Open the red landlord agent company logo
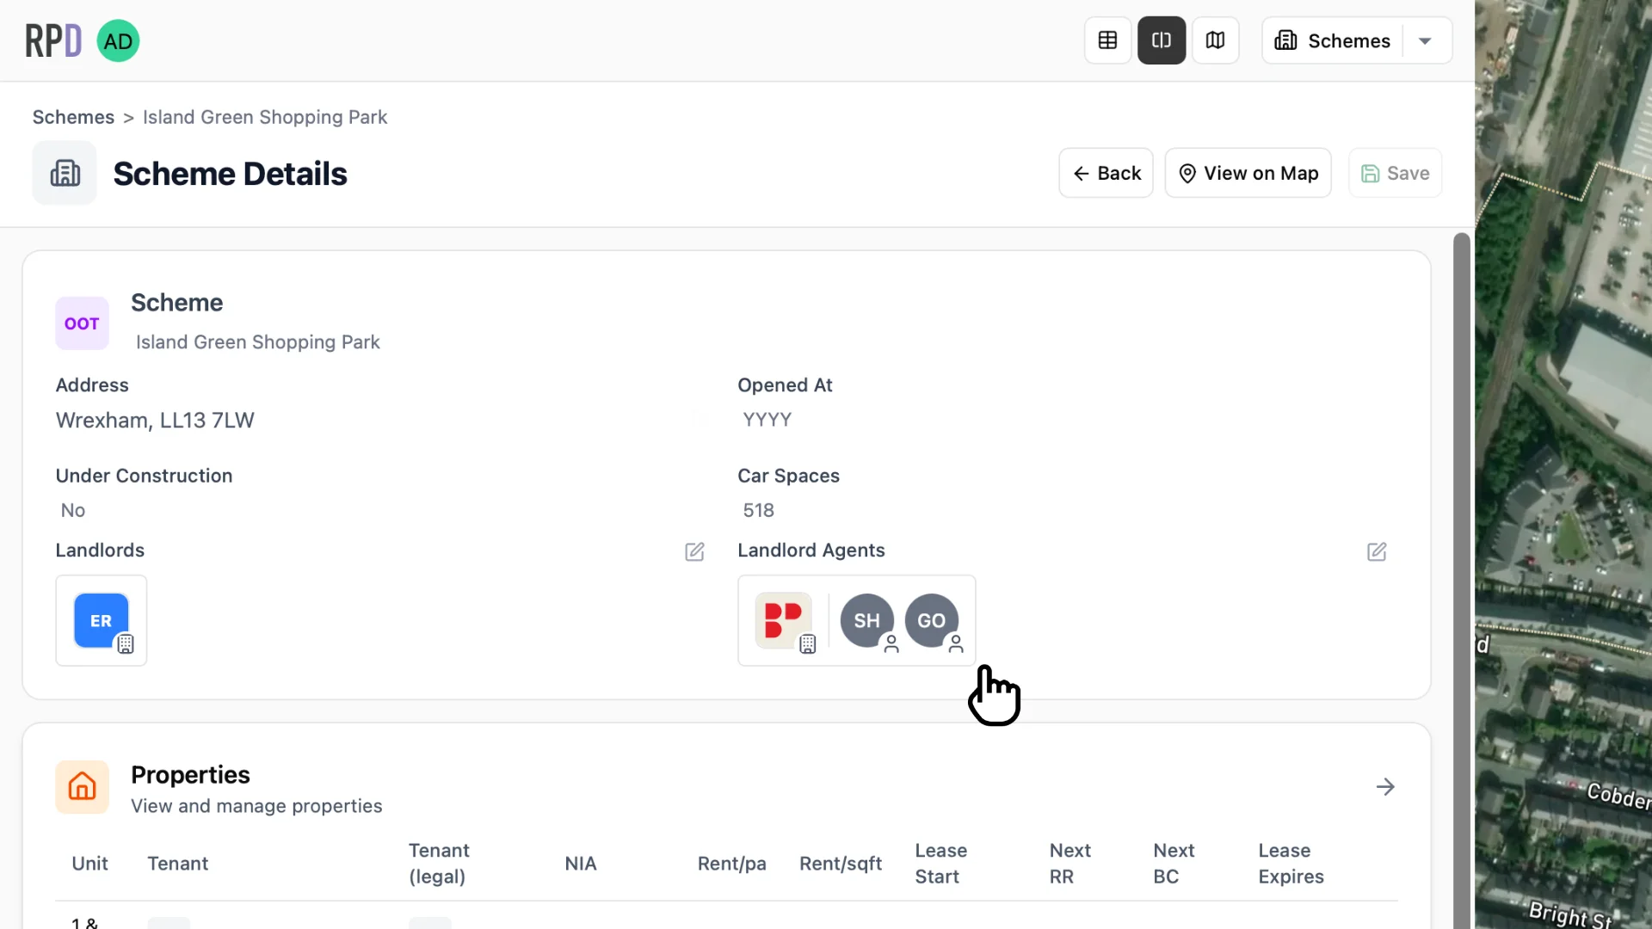This screenshot has height=929, width=1652. pyautogui.click(x=784, y=620)
